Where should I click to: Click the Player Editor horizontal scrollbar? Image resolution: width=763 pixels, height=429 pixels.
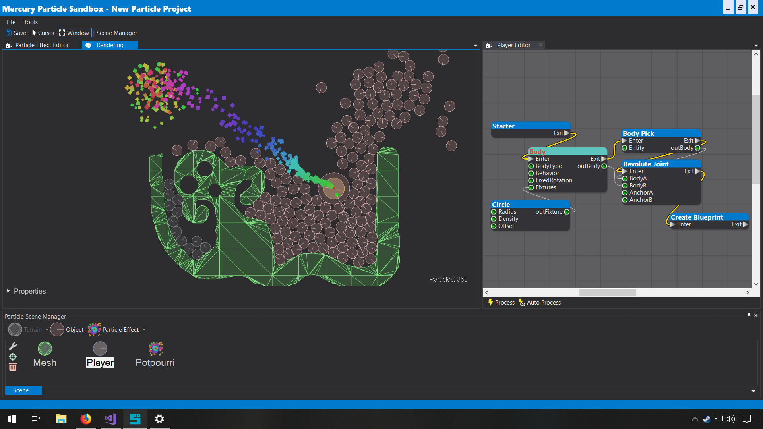coord(608,292)
